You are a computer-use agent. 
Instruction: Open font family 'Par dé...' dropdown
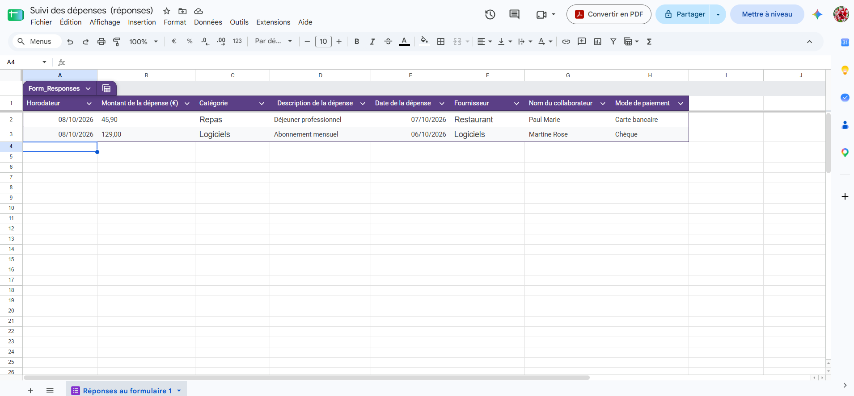(x=273, y=41)
